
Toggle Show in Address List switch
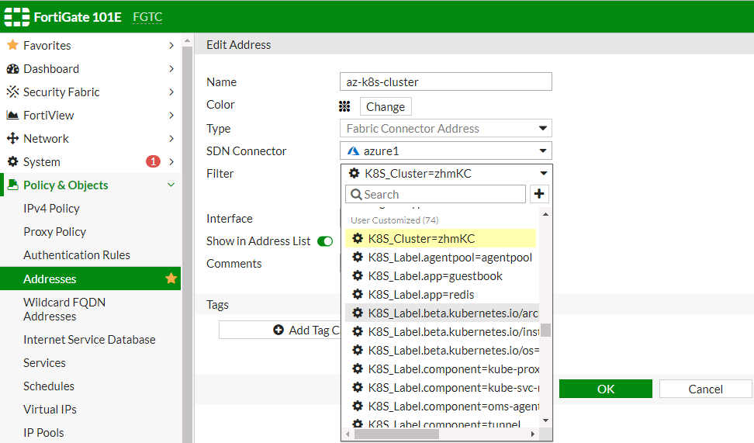click(x=325, y=241)
